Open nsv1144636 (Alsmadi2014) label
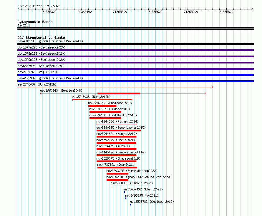The width and height of the screenshot is (262, 216). [x=117, y=121]
